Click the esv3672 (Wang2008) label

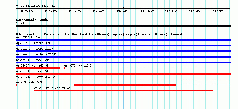[x=79, y=65]
